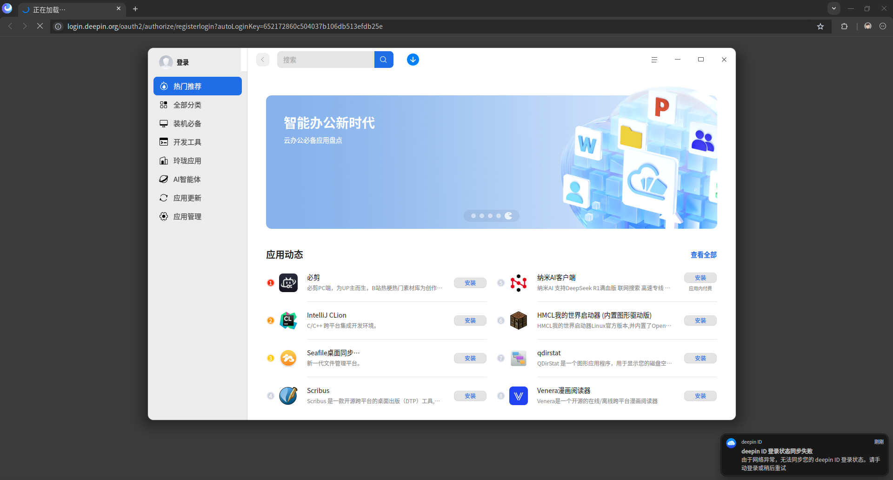Install HMCL我的世界启动器
This screenshot has width=893, height=480.
click(700, 320)
